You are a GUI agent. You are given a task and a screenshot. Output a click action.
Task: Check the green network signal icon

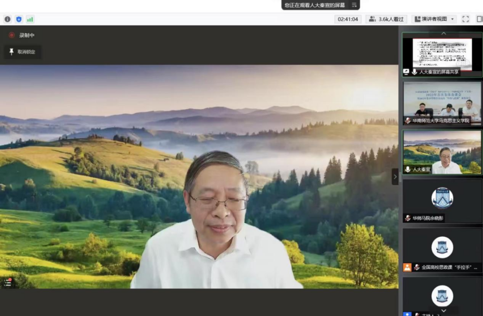(x=30, y=19)
